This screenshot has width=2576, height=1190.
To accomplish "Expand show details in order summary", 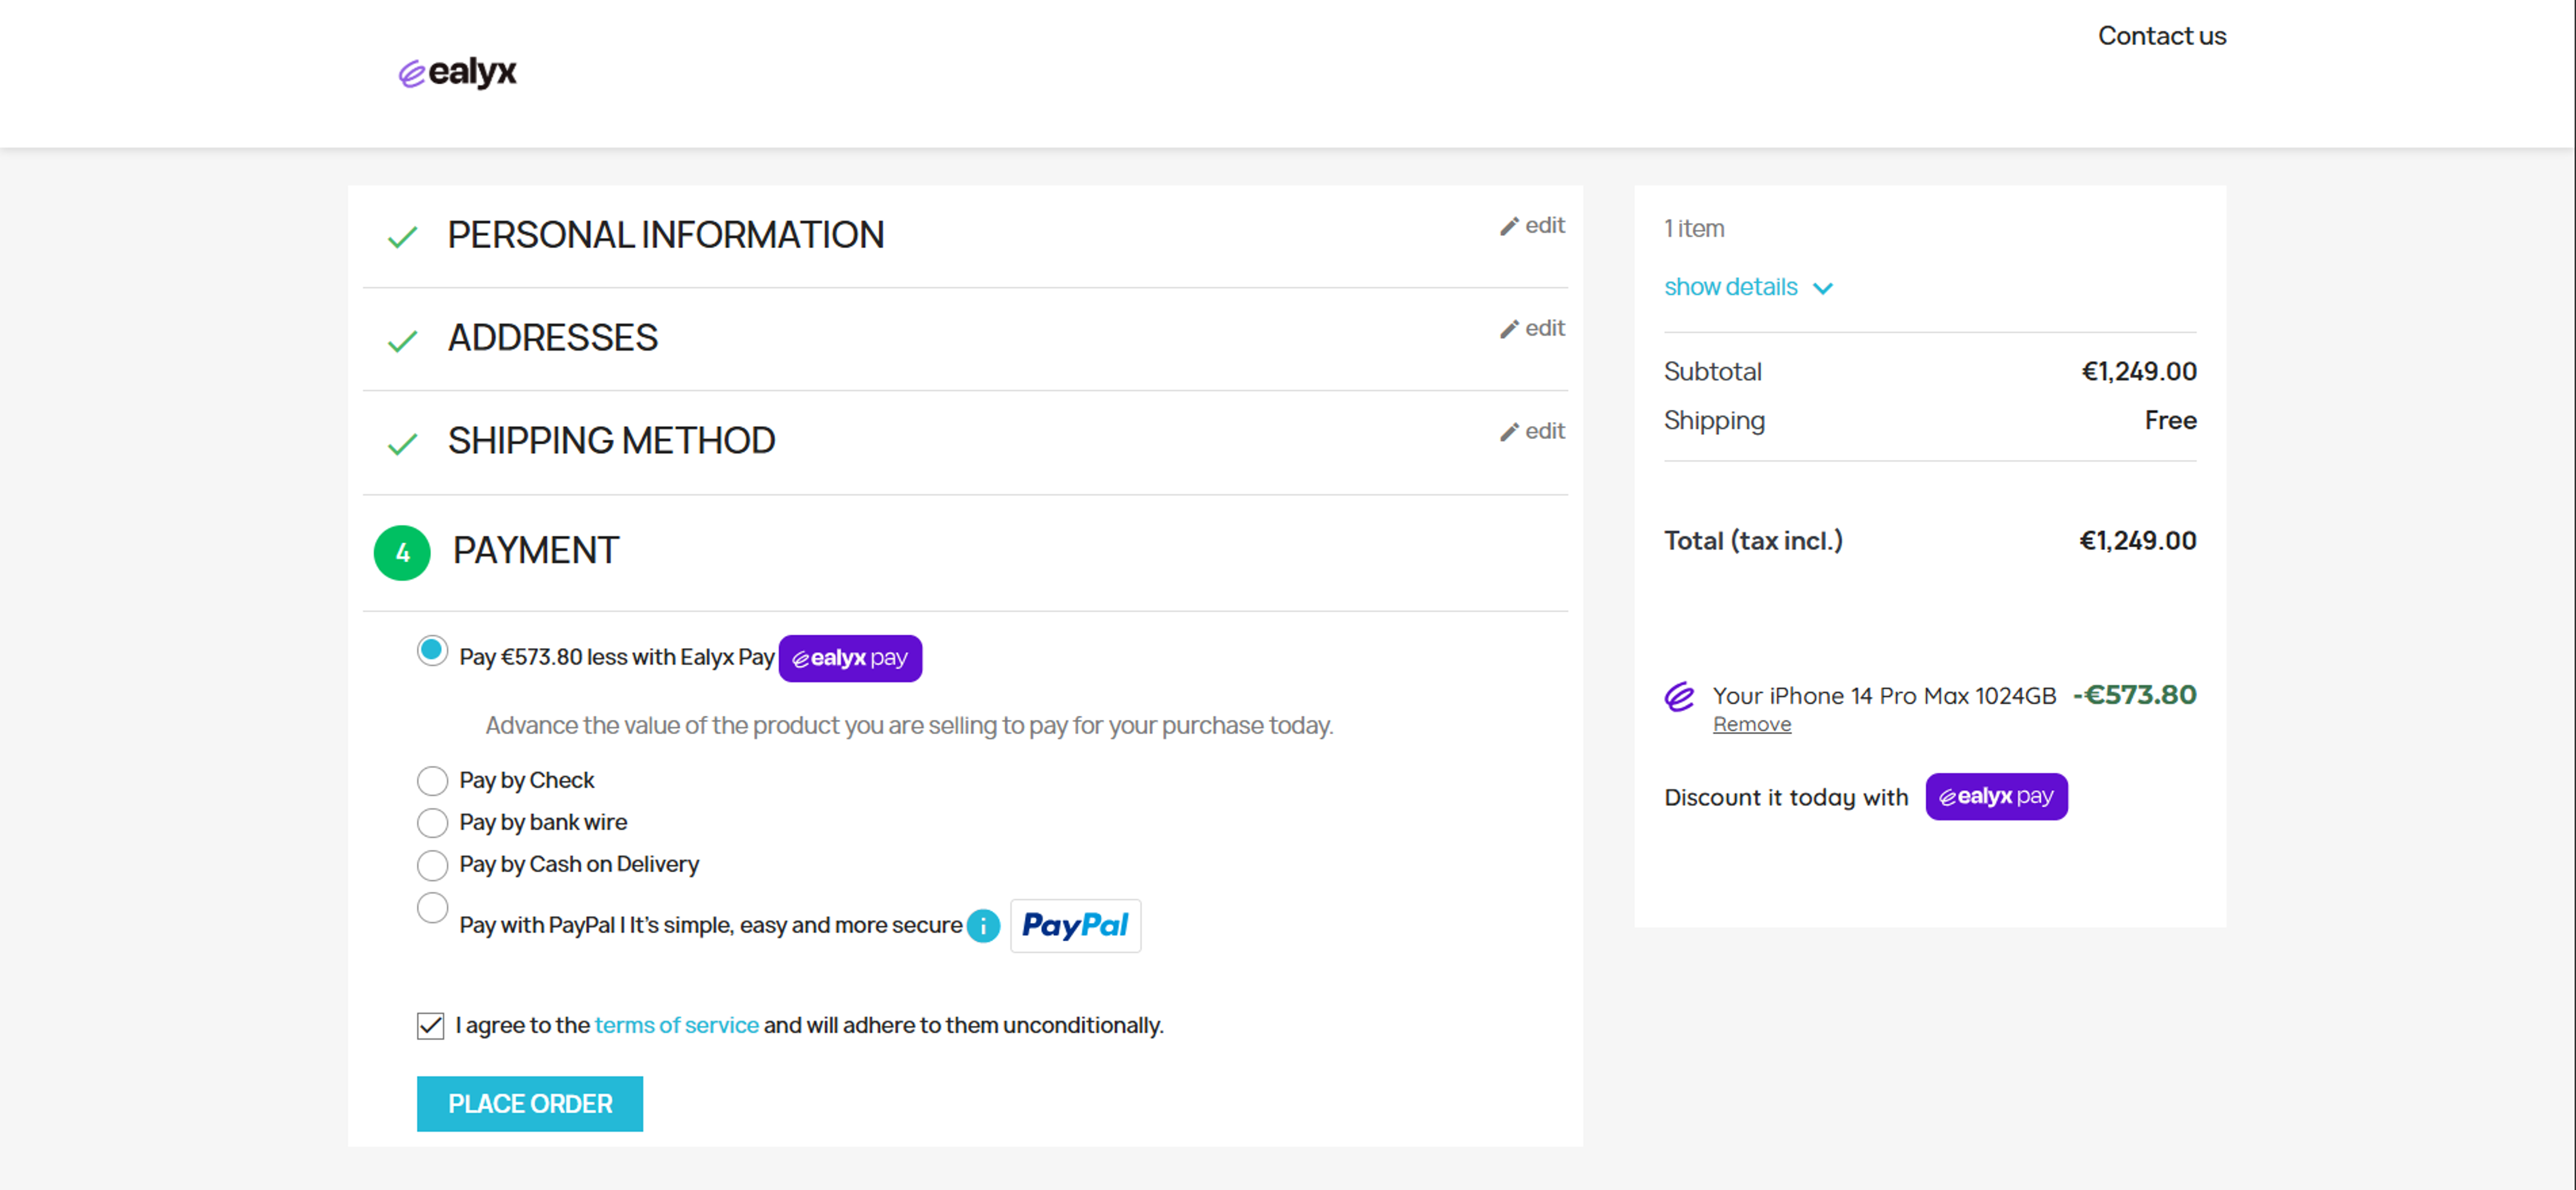I will pyautogui.click(x=1747, y=288).
